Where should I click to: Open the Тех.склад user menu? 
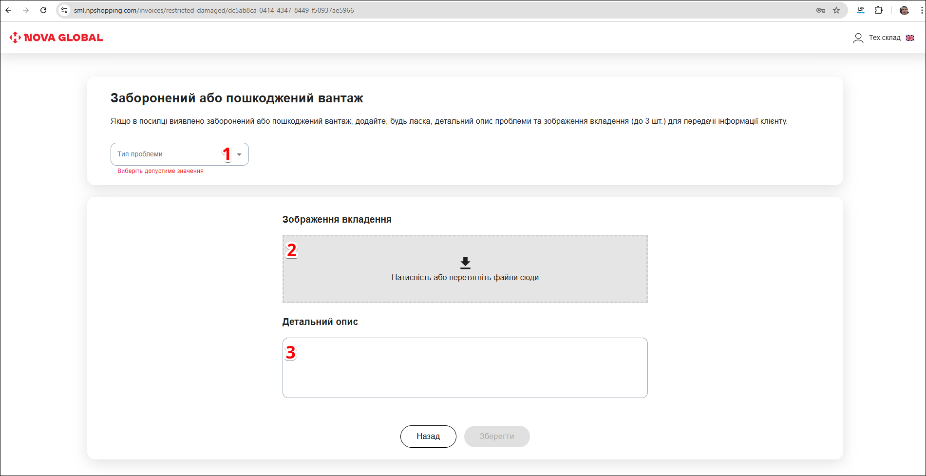(x=885, y=38)
